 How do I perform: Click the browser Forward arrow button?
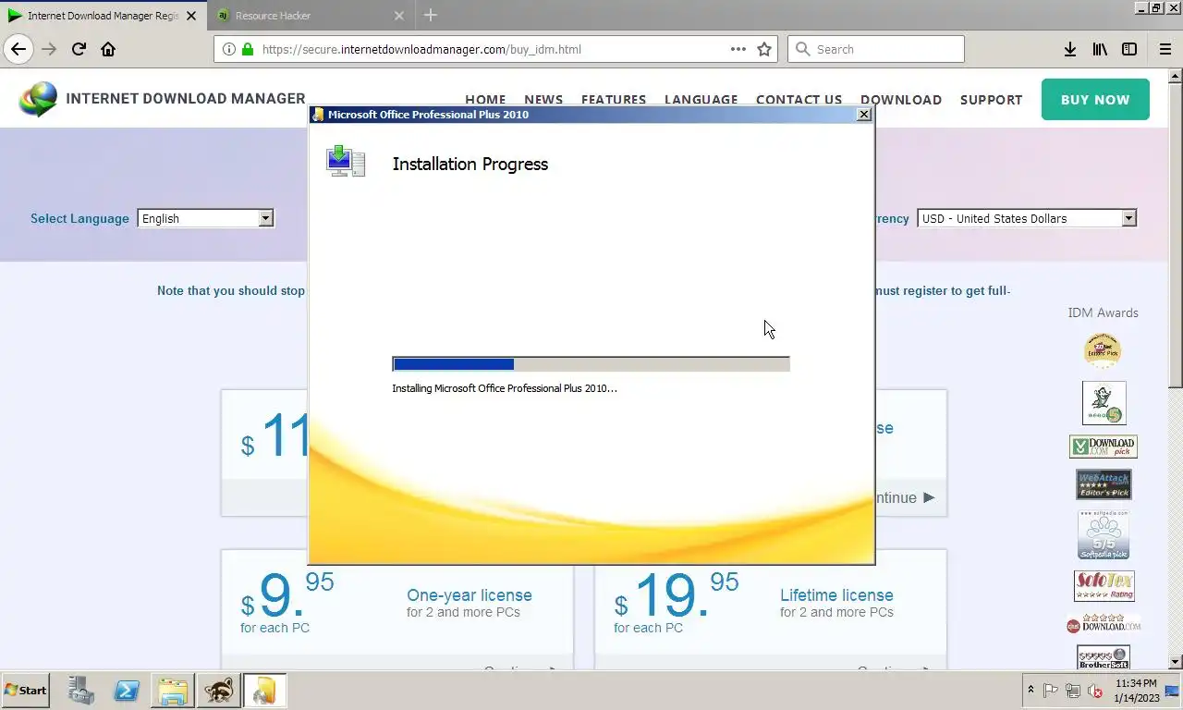(x=49, y=49)
